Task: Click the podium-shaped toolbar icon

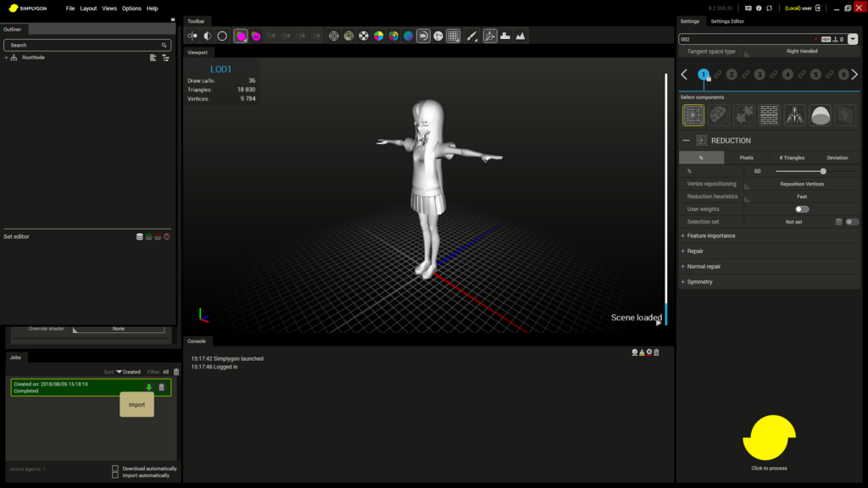Action: 505,36
